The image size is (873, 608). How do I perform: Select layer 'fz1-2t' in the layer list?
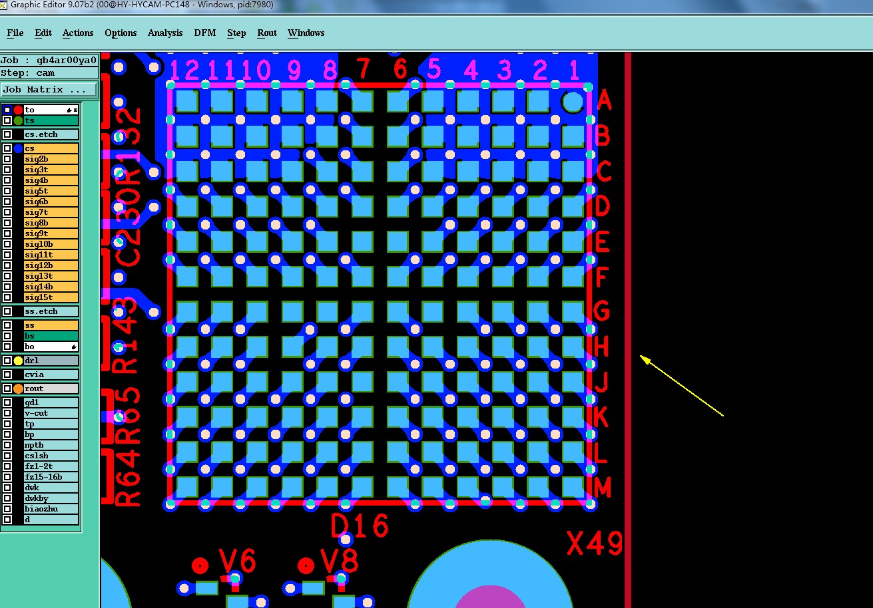coord(51,466)
